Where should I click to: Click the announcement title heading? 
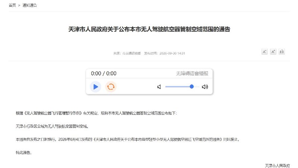(149, 29)
